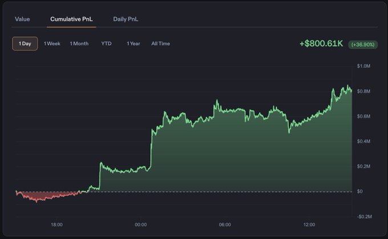Click the (+36.90%) percentage badge

tap(363, 44)
